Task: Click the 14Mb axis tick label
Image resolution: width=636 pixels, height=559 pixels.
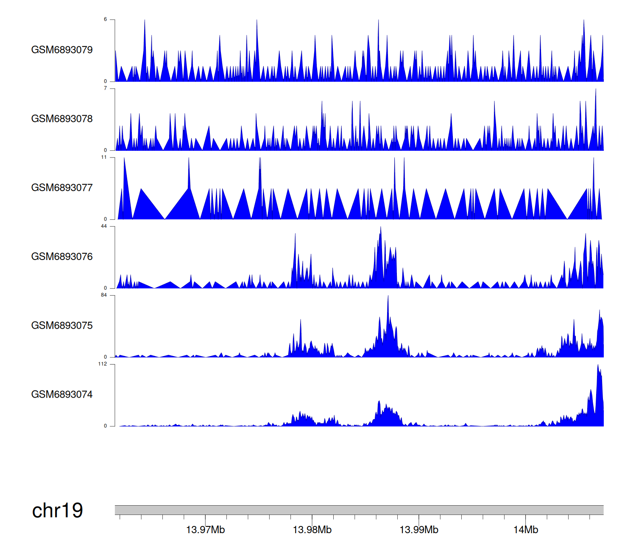Action: (526, 530)
